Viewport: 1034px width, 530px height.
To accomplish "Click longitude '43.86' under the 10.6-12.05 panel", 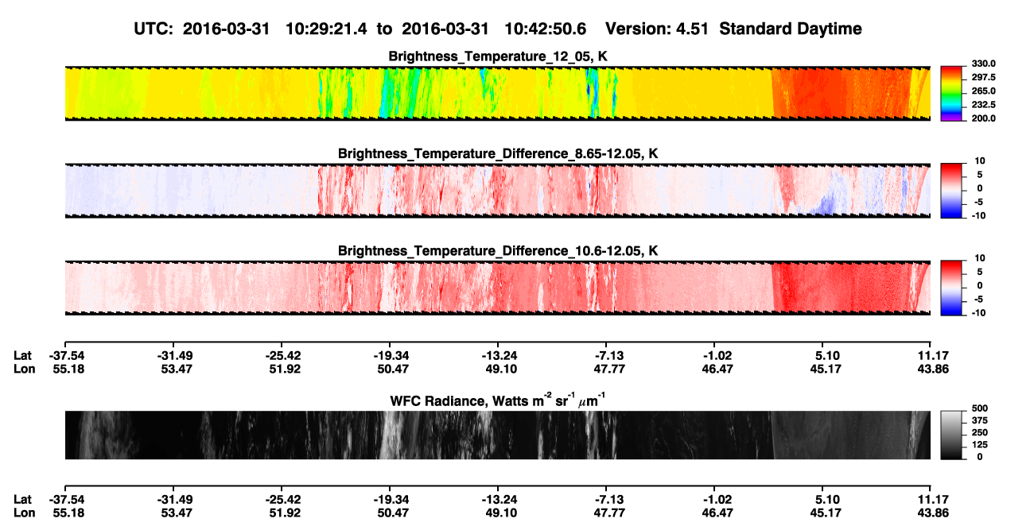I will coord(933,369).
